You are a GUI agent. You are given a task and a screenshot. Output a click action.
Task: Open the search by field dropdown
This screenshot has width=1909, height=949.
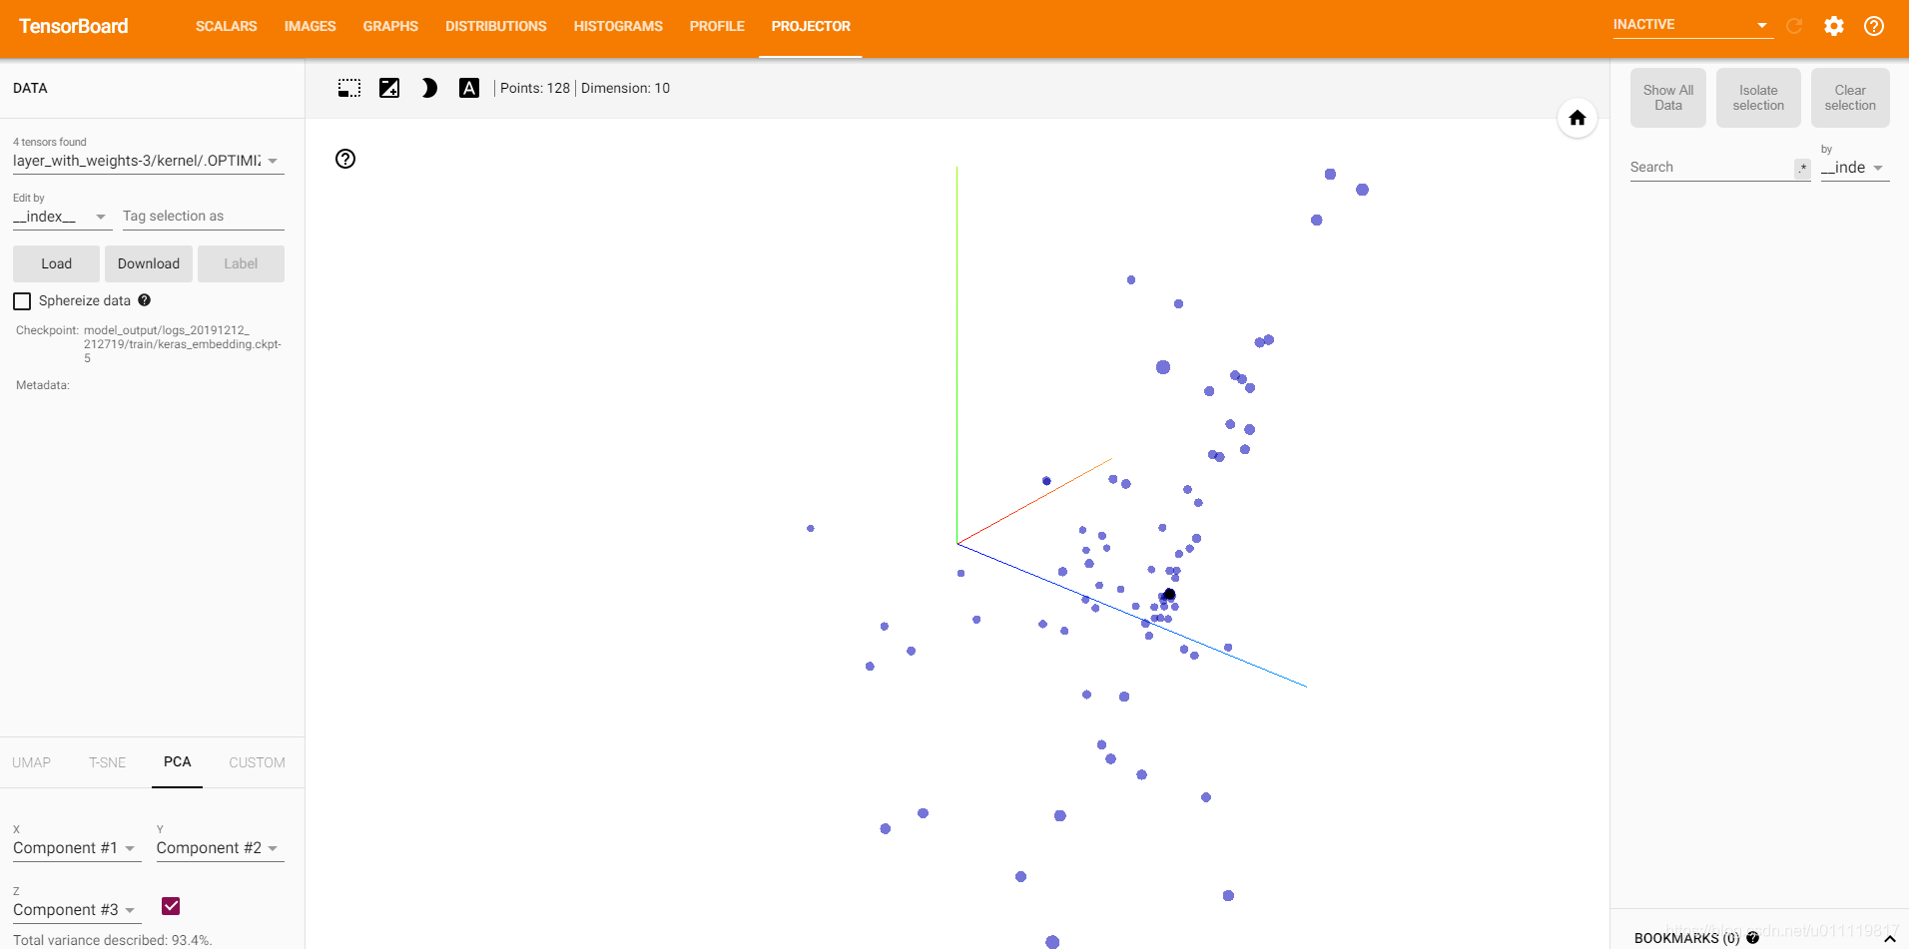[x=1854, y=168]
